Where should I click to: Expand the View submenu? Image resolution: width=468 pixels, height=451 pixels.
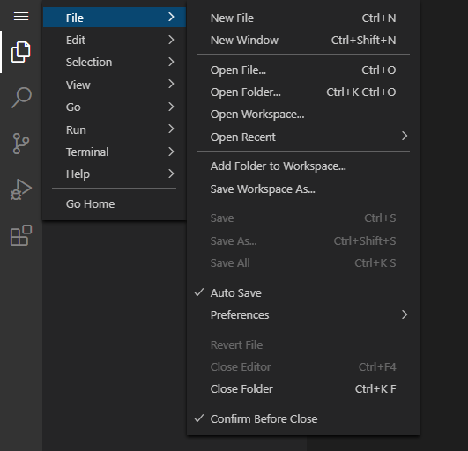[x=115, y=85]
